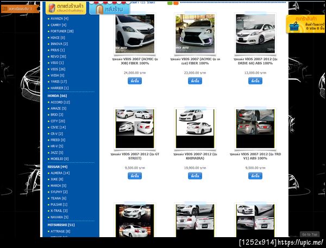Order the VIOS 2007 ACMIC JOB body kit

point(135,81)
